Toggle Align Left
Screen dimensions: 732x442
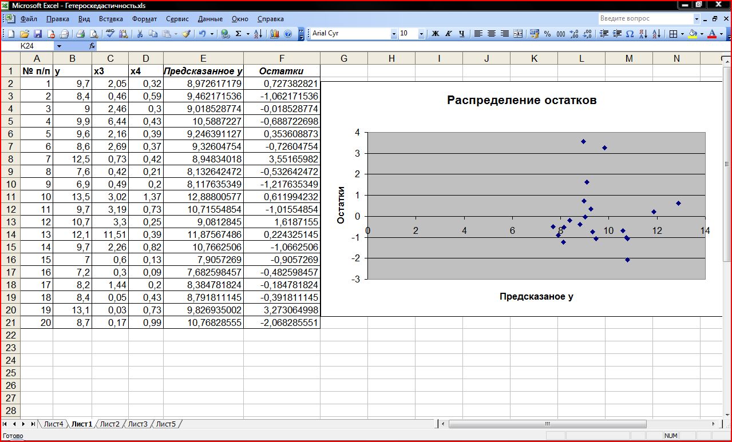[478, 34]
